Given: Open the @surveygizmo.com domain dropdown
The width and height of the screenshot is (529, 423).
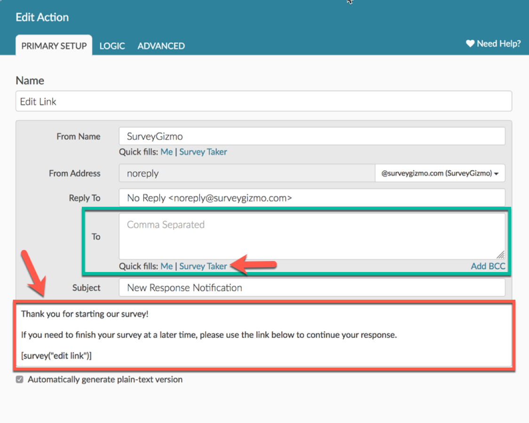Looking at the screenshot, I should click(x=440, y=173).
